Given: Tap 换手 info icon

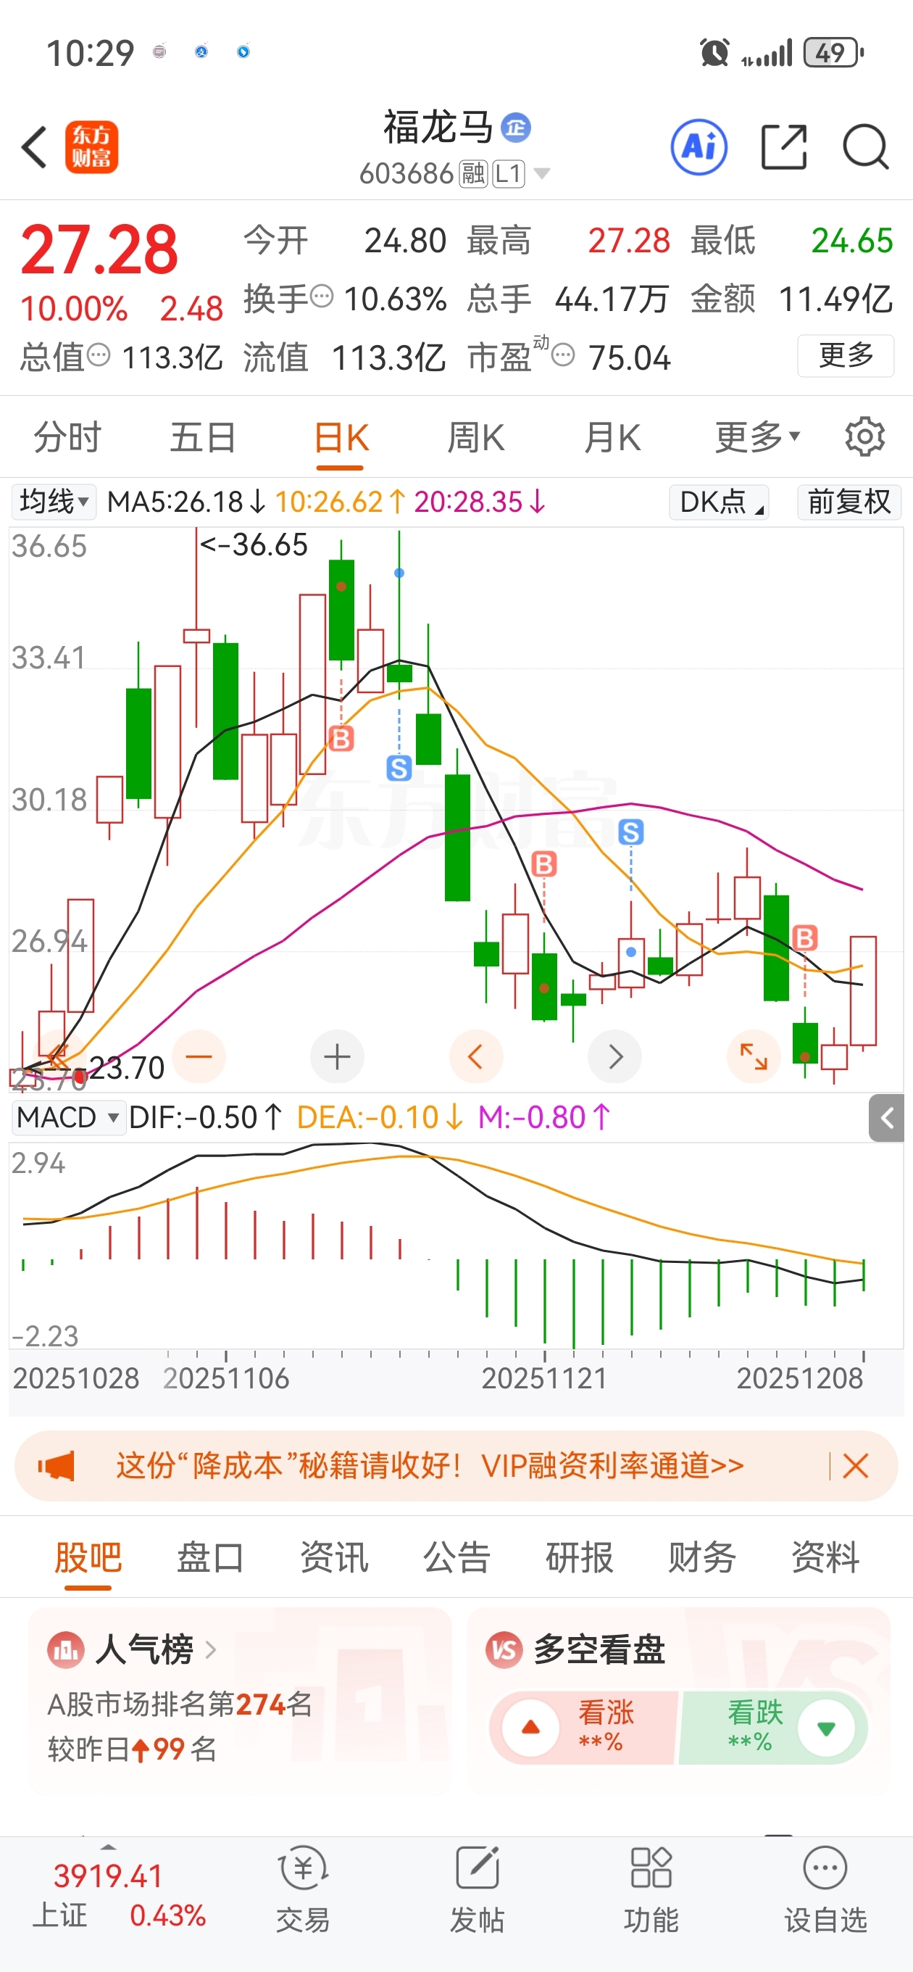Looking at the screenshot, I should 322,296.
